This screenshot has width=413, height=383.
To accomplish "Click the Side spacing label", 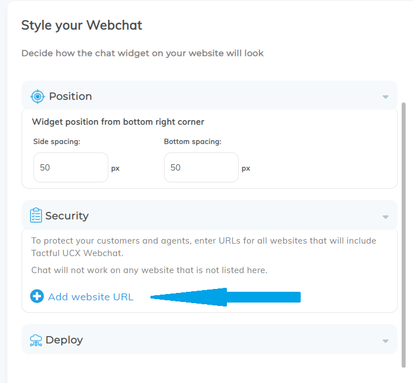I will click(57, 142).
